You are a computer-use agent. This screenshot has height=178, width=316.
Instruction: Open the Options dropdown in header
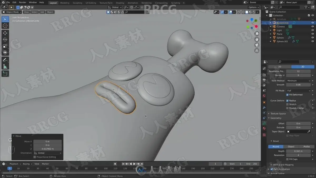(254, 7)
